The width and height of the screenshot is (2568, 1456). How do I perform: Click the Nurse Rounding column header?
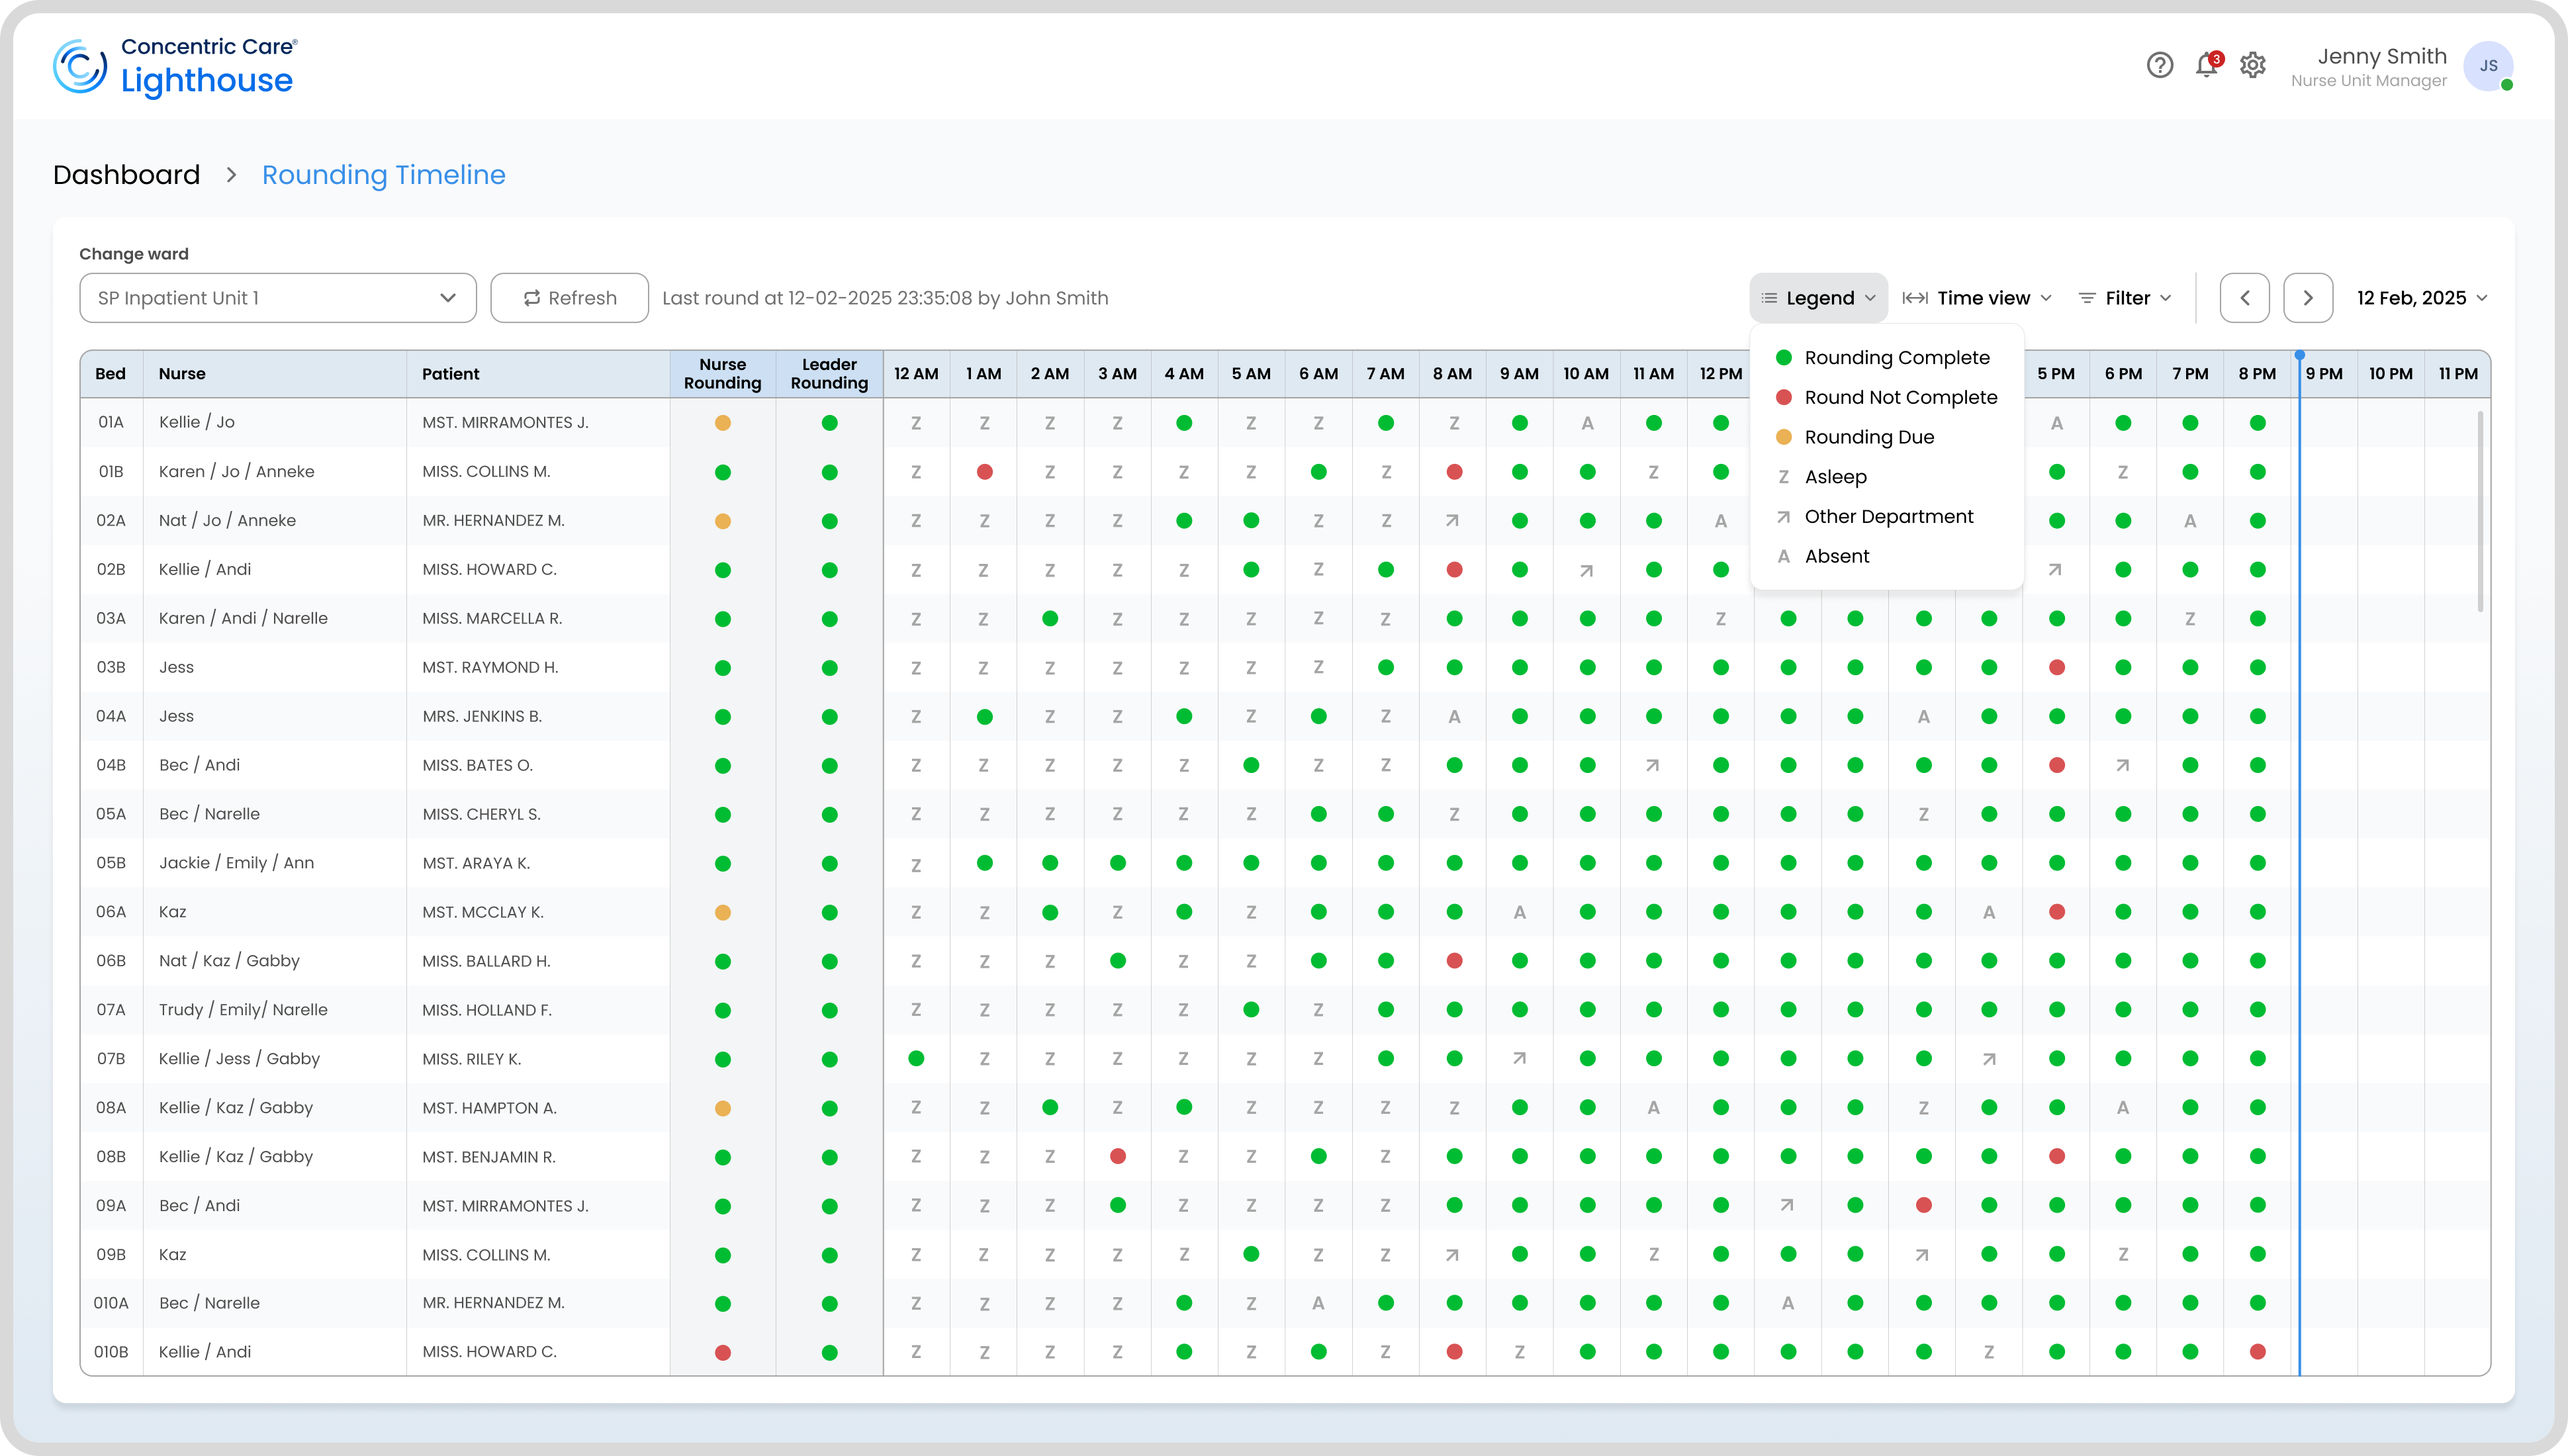coord(722,374)
